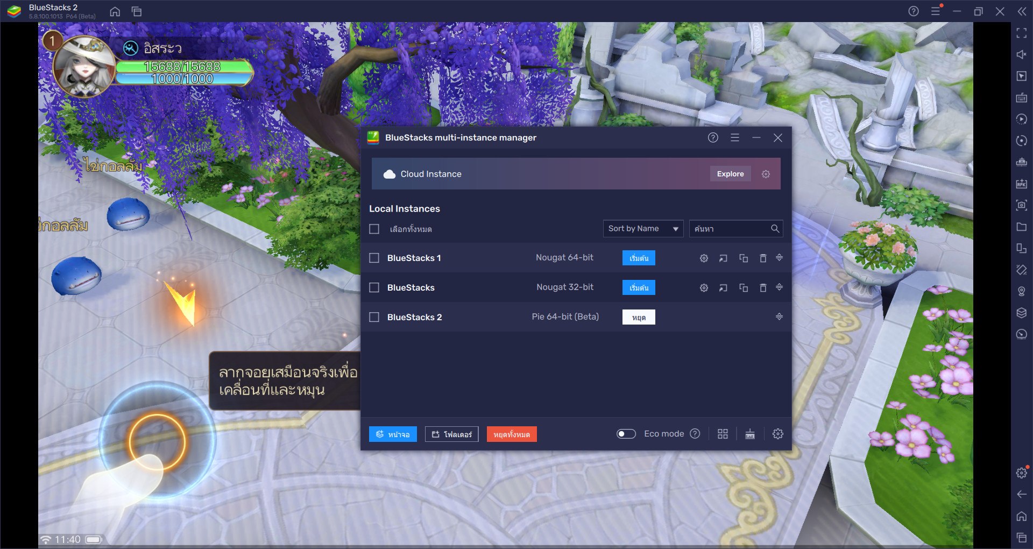Screen dimensions: 1033x549
Task: Delete the BlueStacks Nougat 32-bit instance
Action: pos(763,288)
